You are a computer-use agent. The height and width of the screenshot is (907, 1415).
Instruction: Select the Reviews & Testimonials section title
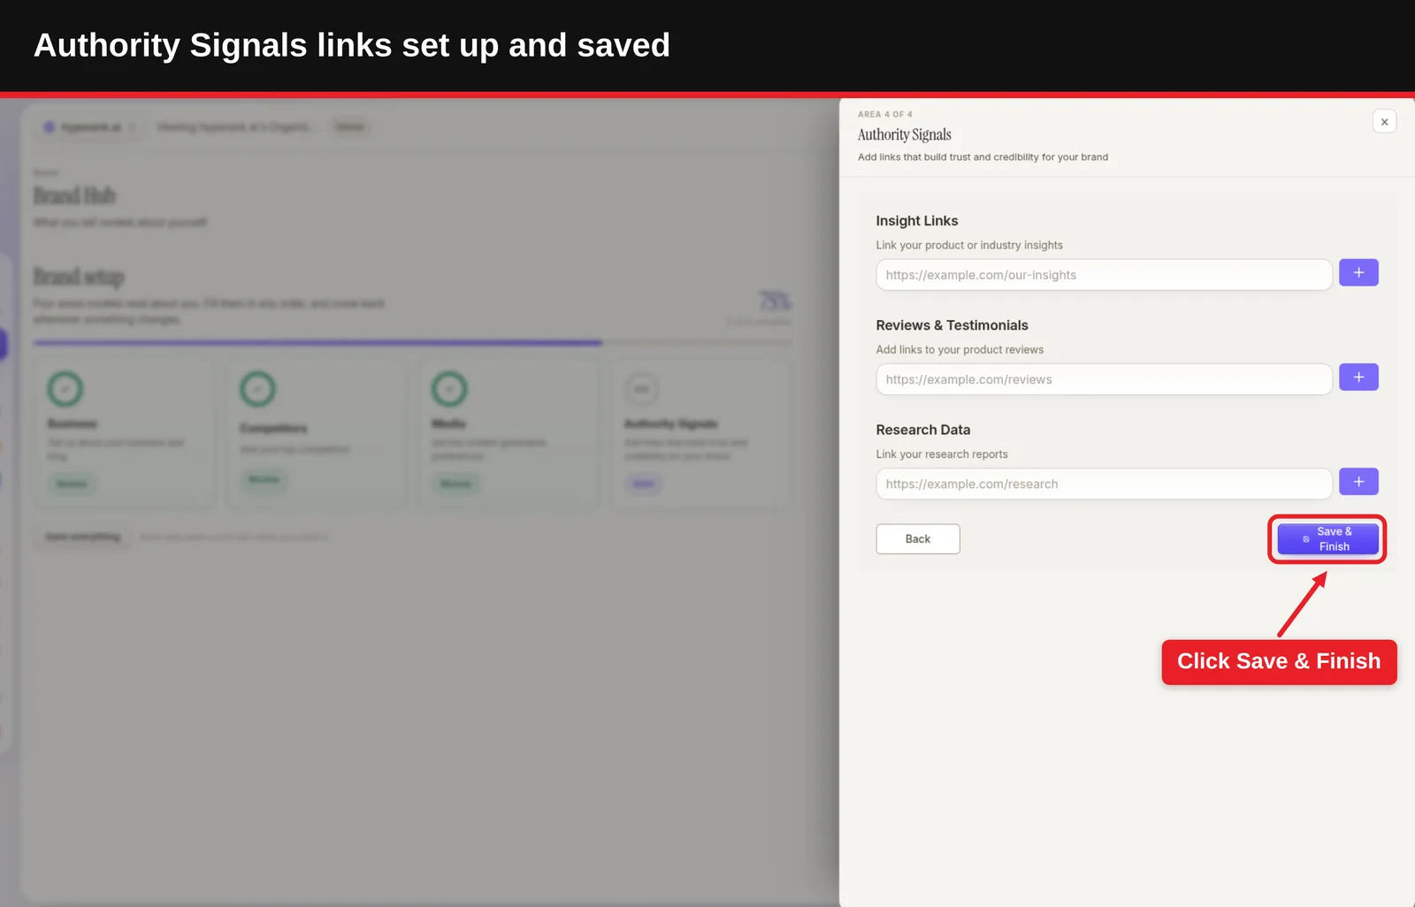click(952, 325)
